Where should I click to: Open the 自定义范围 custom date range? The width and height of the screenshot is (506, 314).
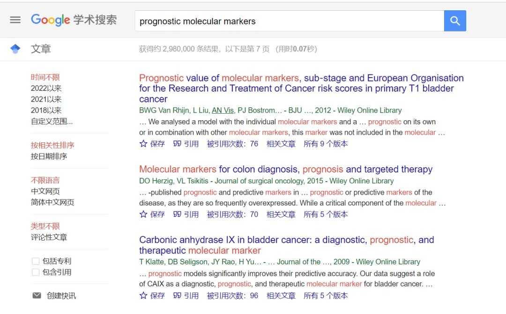click(x=52, y=122)
